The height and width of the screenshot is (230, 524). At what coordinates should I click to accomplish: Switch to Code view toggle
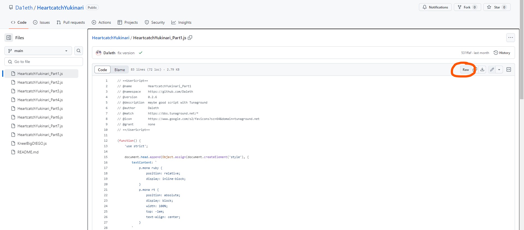pyautogui.click(x=102, y=70)
